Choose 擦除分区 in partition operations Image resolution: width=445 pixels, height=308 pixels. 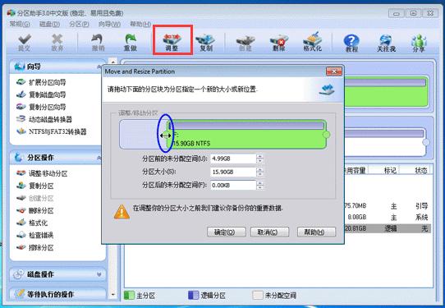pyautogui.click(x=35, y=247)
